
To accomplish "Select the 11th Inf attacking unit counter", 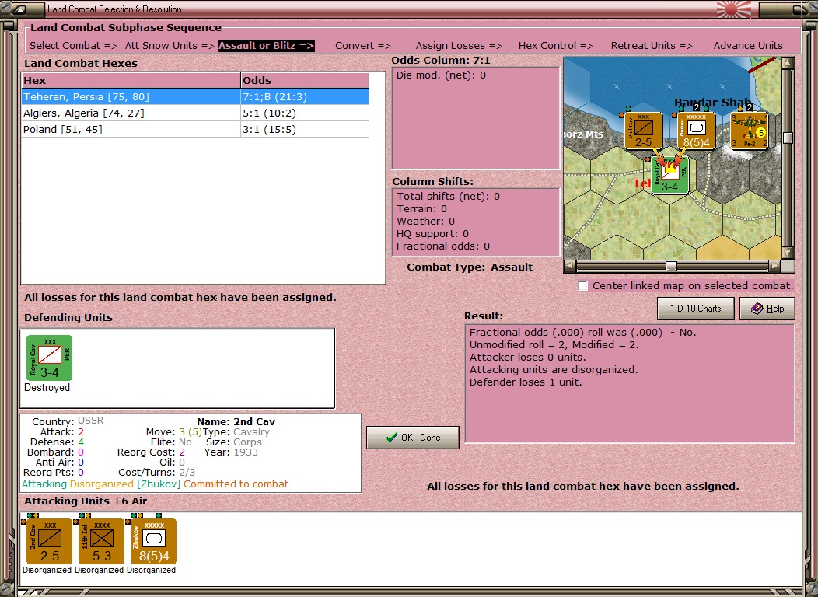I will [x=101, y=542].
